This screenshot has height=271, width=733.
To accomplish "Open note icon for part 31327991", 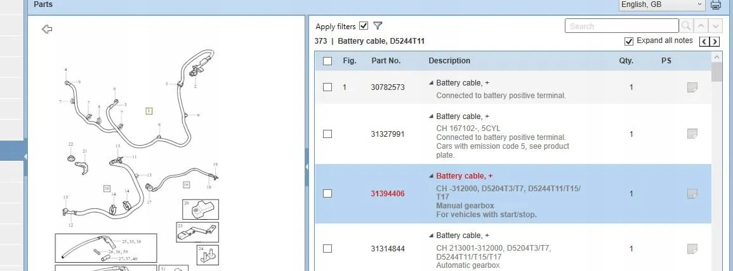I will 692,134.
